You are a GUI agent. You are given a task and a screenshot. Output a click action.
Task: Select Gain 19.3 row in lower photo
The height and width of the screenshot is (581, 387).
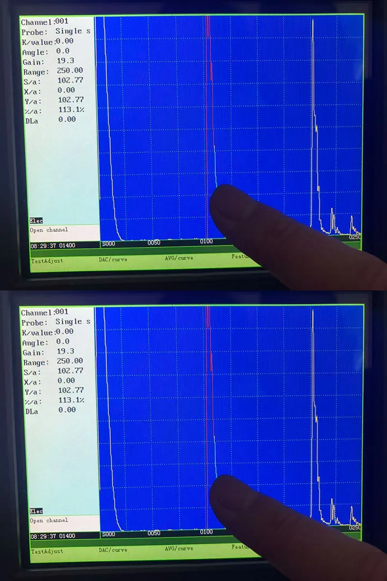tap(48, 352)
